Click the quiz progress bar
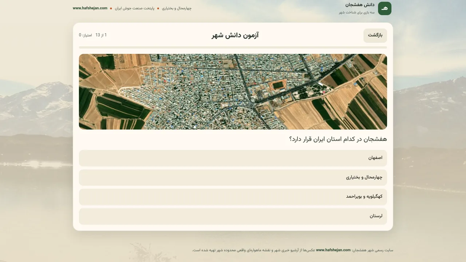This screenshot has width=466, height=262. coord(233,47)
